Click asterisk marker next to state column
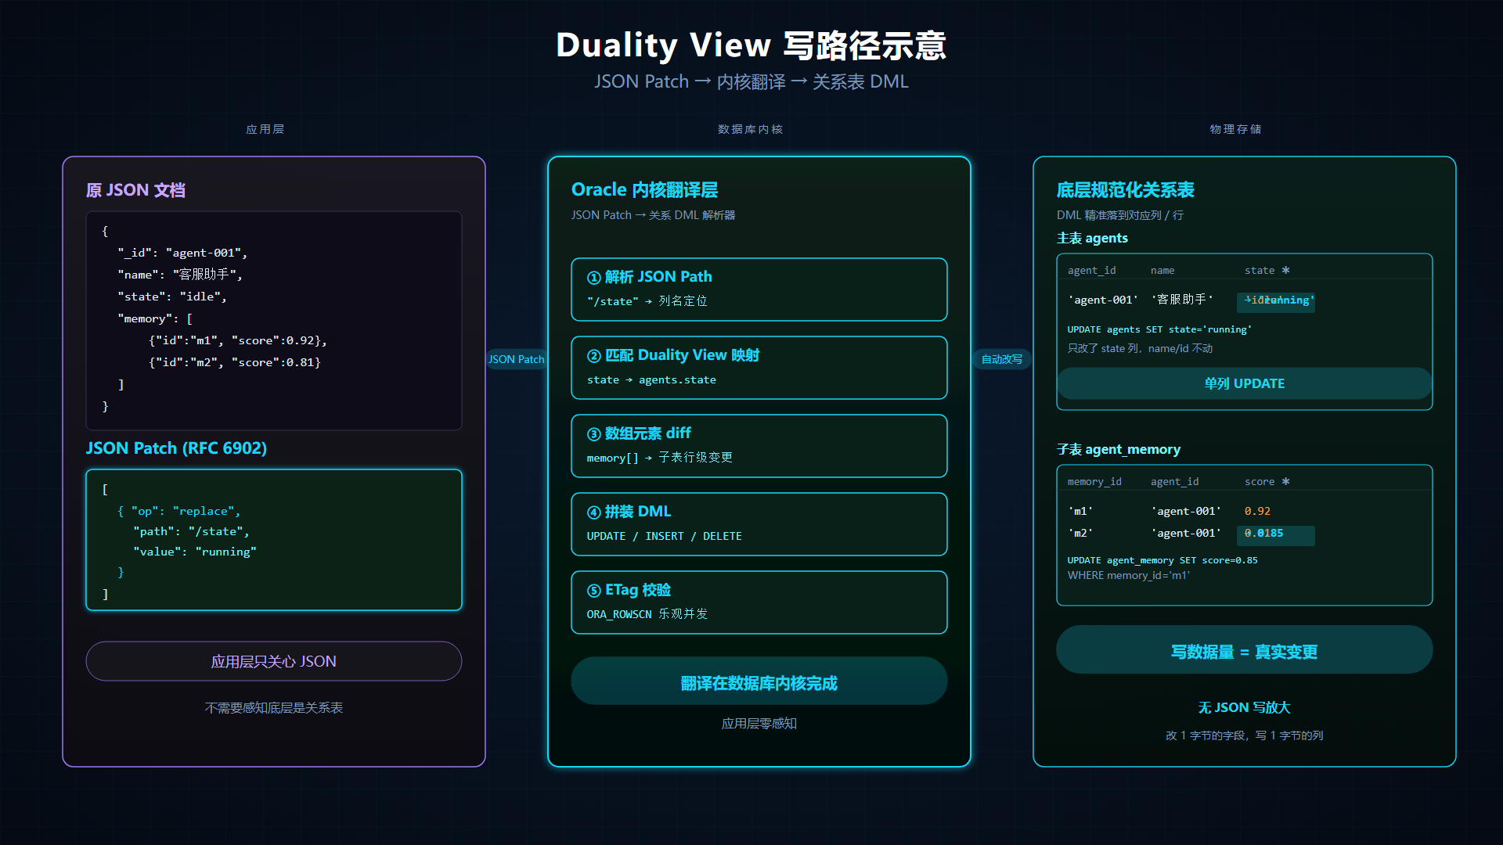 pos(1285,270)
